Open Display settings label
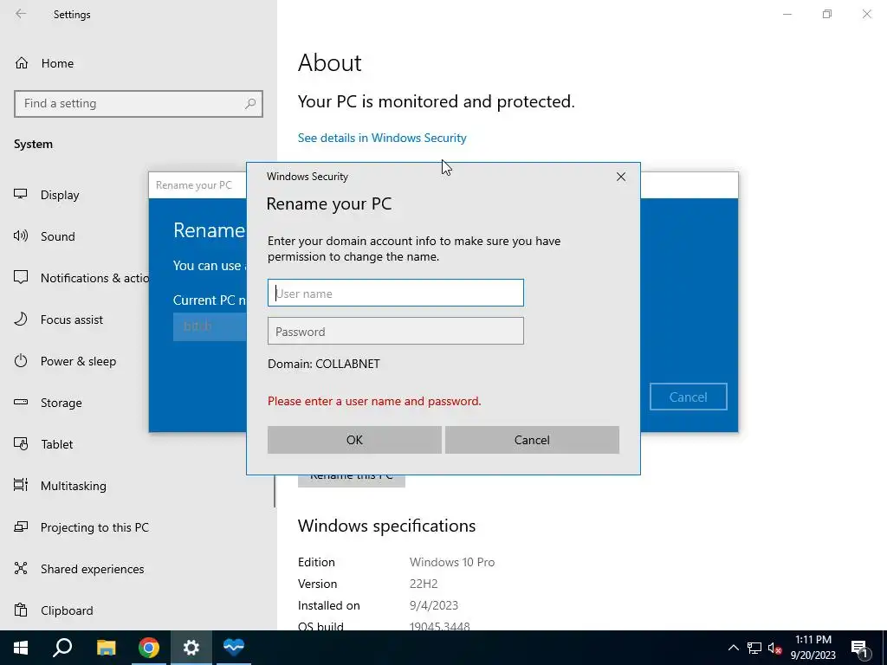Screen dimensions: 887x665 click(x=60, y=195)
